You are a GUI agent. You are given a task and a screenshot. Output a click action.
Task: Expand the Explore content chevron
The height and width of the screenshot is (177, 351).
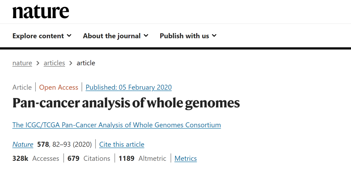[x=69, y=35]
